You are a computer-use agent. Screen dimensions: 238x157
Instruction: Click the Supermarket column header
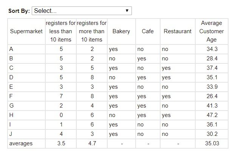(26, 31)
